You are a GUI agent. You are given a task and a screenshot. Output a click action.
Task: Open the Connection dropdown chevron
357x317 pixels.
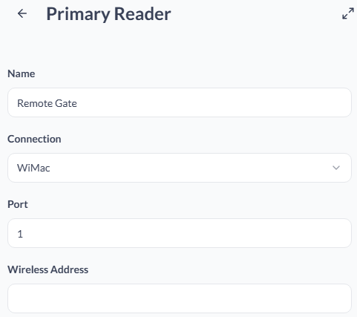tap(336, 168)
